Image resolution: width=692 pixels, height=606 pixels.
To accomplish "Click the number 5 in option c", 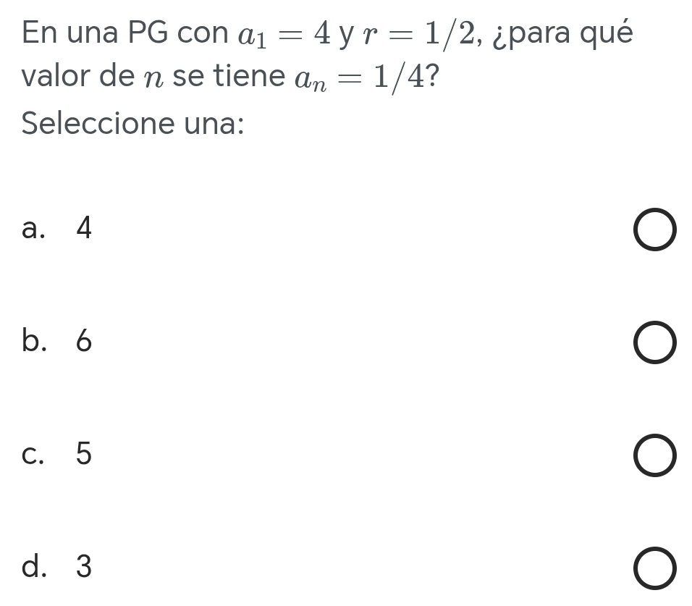I will point(84,454).
